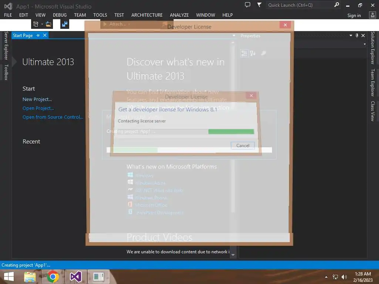
Task: Click the account avatar icon
Action: tap(372, 15)
